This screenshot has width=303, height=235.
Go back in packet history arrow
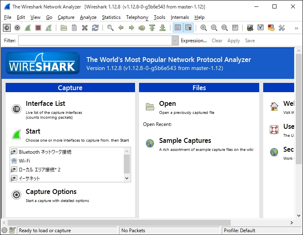pos(121,28)
